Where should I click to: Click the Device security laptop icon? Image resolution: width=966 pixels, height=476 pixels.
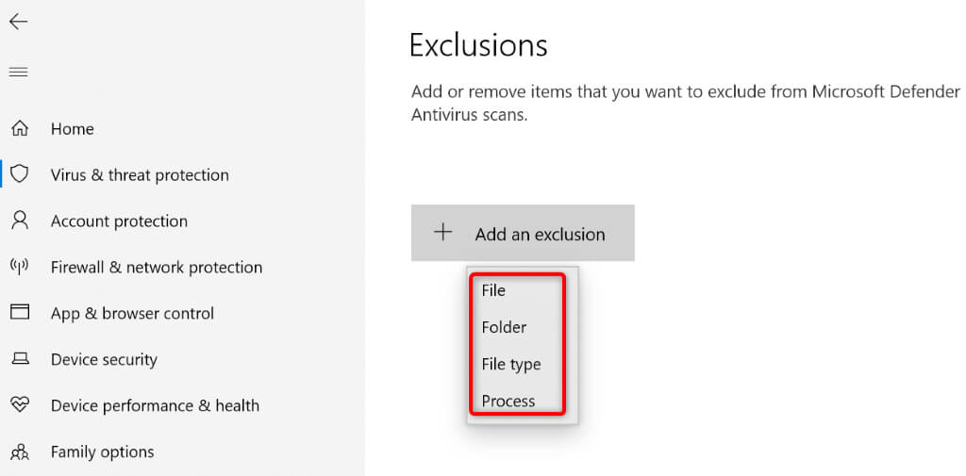click(x=19, y=359)
